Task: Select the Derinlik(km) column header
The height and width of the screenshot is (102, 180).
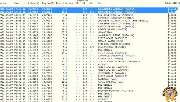Action: [x=64, y=3]
